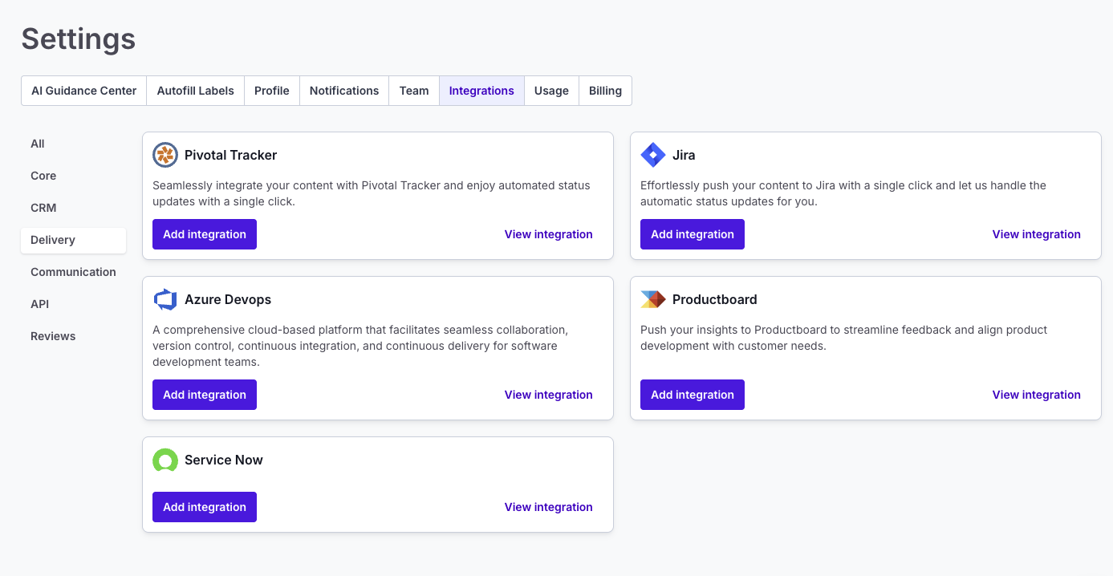Switch to the Autofill Labels tab
The width and height of the screenshot is (1113, 576).
[x=196, y=91]
